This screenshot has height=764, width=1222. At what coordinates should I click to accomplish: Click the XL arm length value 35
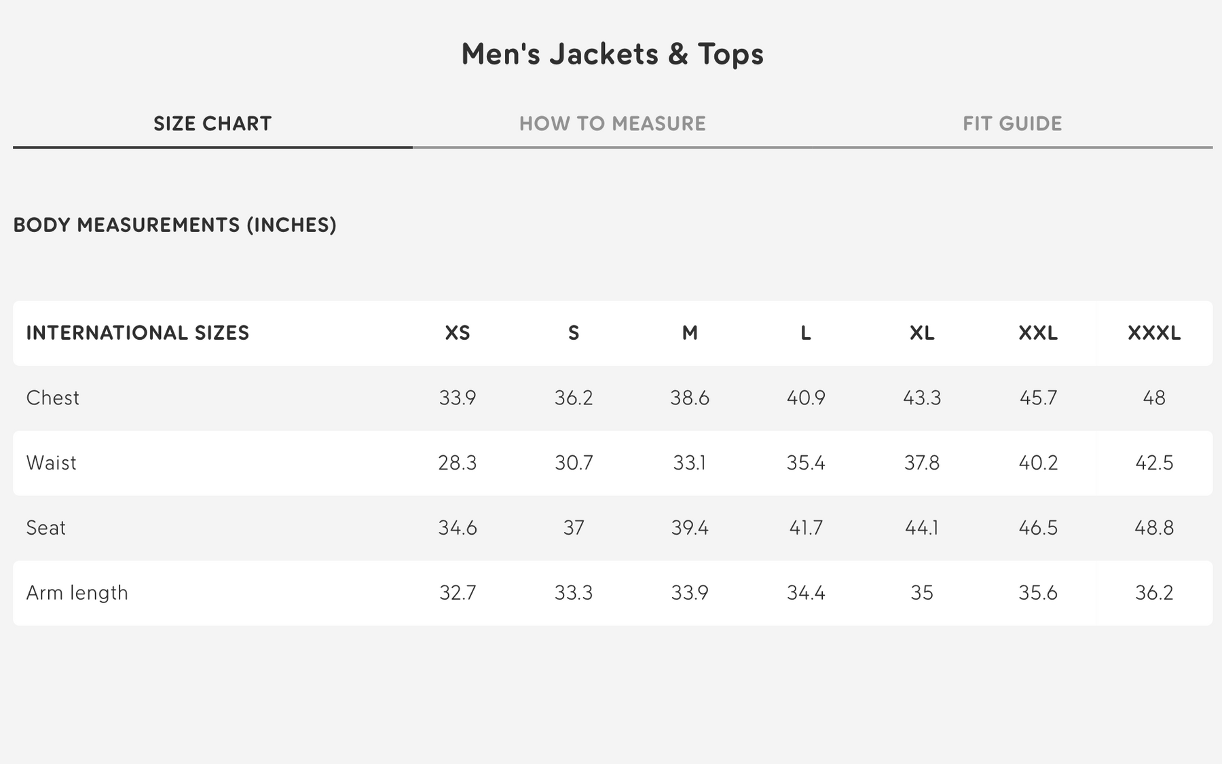(x=922, y=593)
